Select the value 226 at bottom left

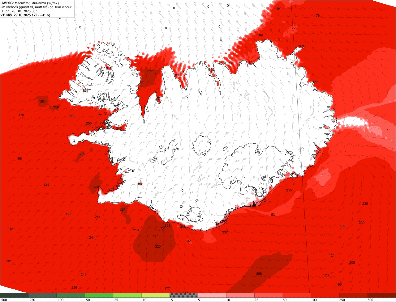pyautogui.click(x=74, y=287)
